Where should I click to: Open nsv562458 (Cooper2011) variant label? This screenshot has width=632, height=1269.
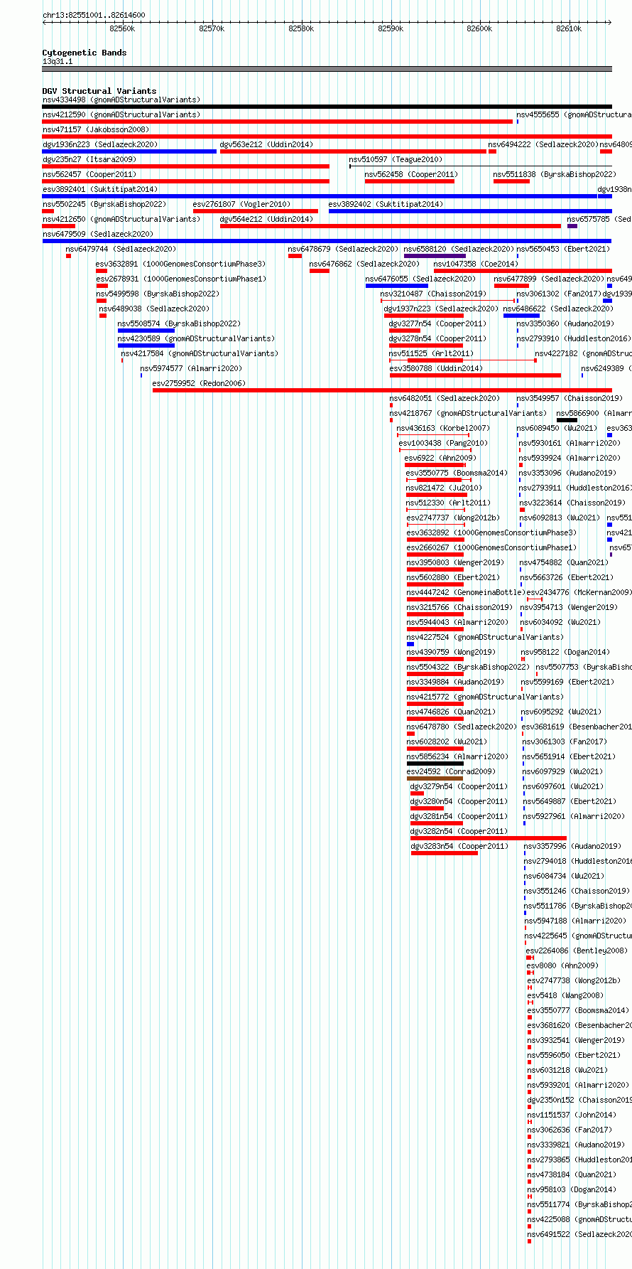(412, 174)
